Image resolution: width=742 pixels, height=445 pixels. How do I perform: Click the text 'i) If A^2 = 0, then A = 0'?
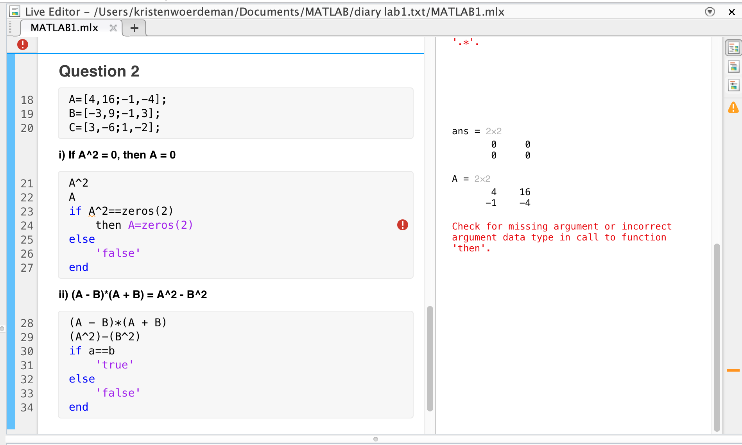point(117,155)
